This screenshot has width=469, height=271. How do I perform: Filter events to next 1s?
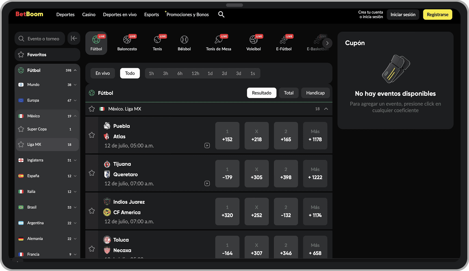253,73
